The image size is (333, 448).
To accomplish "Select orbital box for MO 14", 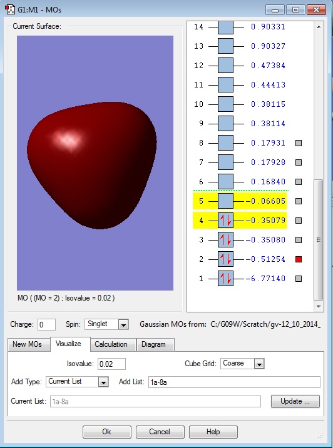I will click(225, 27).
